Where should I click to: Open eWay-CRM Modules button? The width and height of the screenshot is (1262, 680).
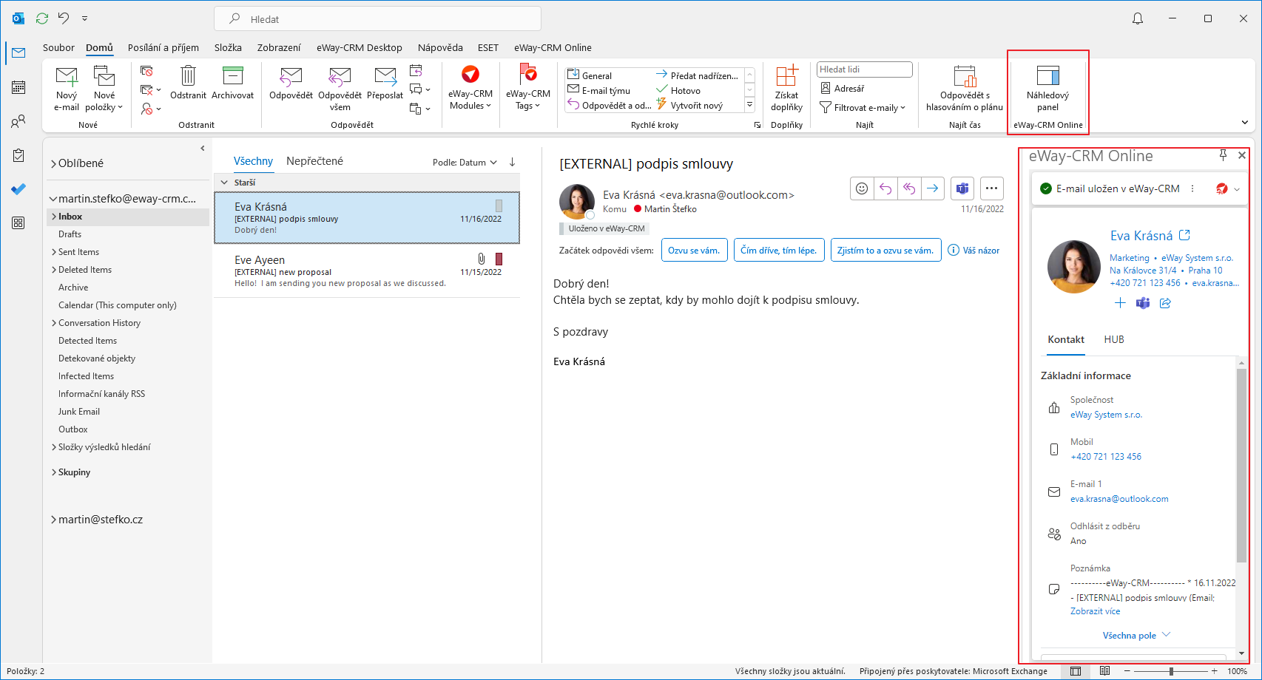point(470,88)
